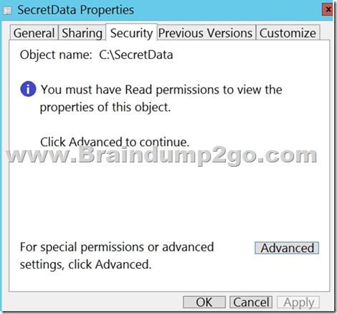Close the SecretData Properties dialog

pos(328,9)
